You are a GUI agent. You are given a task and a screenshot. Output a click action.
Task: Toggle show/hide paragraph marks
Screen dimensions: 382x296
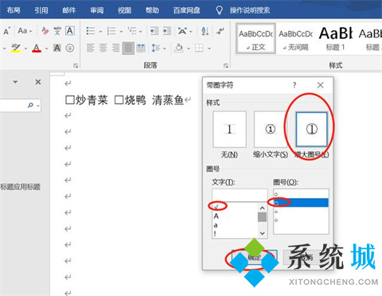click(x=220, y=31)
